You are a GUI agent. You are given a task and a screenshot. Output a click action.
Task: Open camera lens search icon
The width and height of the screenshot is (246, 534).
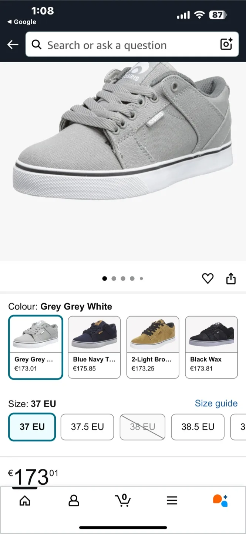pos(226,44)
